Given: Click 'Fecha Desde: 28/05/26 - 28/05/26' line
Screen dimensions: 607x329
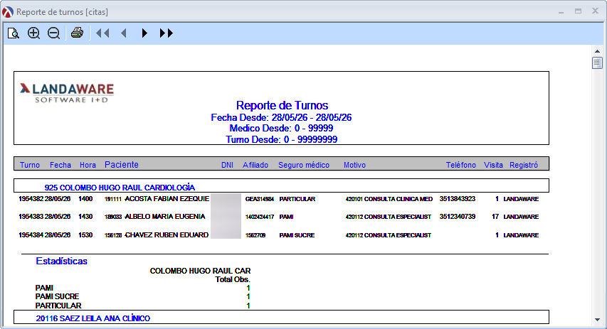Looking at the screenshot, I should click(281, 117).
